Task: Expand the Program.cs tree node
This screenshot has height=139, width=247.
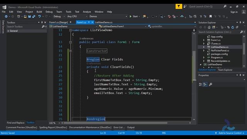Action: pyautogui.click(x=204, y=58)
